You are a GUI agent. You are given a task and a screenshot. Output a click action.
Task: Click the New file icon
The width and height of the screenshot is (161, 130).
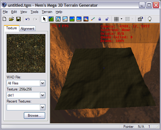(x=5, y=19)
